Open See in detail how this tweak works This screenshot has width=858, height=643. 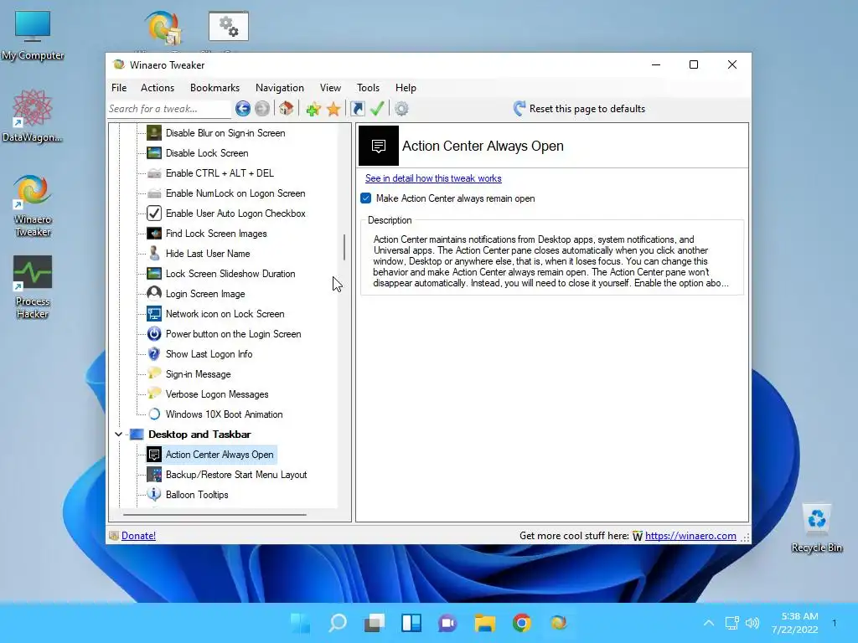tap(433, 178)
